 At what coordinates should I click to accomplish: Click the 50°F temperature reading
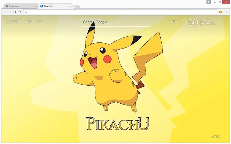(196, 22)
